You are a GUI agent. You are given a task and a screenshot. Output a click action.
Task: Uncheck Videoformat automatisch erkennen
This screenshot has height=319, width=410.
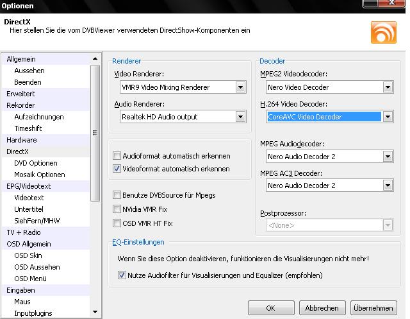click(x=117, y=169)
